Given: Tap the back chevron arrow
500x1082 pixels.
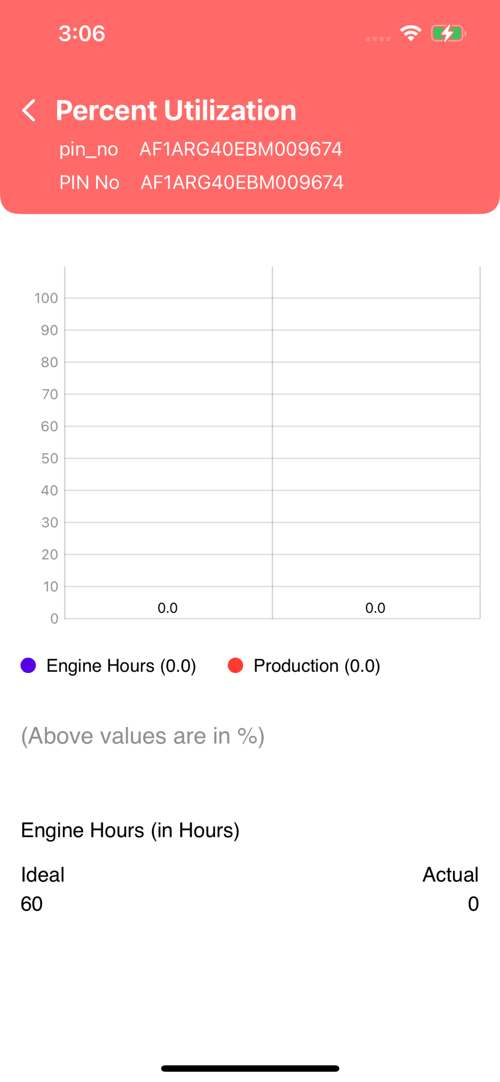Looking at the screenshot, I should (29, 110).
